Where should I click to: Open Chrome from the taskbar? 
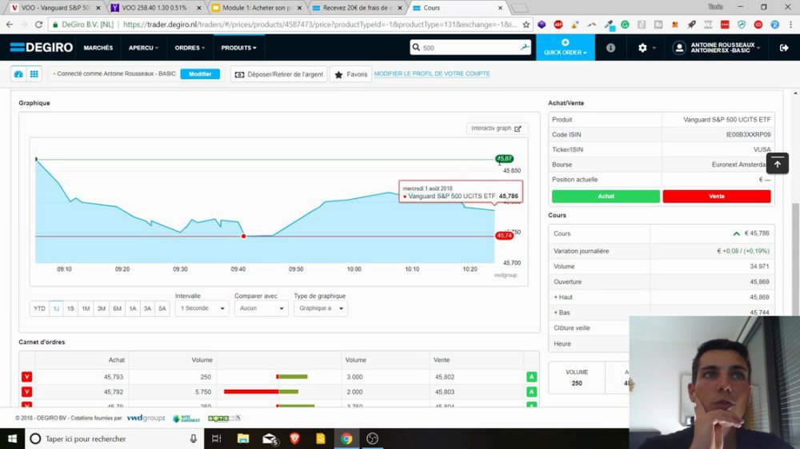coord(346,439)
